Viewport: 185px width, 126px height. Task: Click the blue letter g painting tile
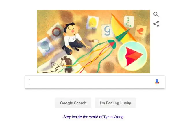pos(107,31)
